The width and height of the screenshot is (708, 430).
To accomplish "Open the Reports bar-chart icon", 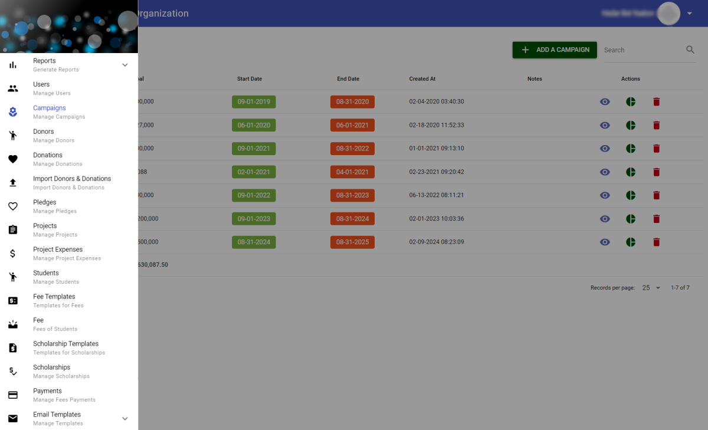I will click(x=12, y=64).
